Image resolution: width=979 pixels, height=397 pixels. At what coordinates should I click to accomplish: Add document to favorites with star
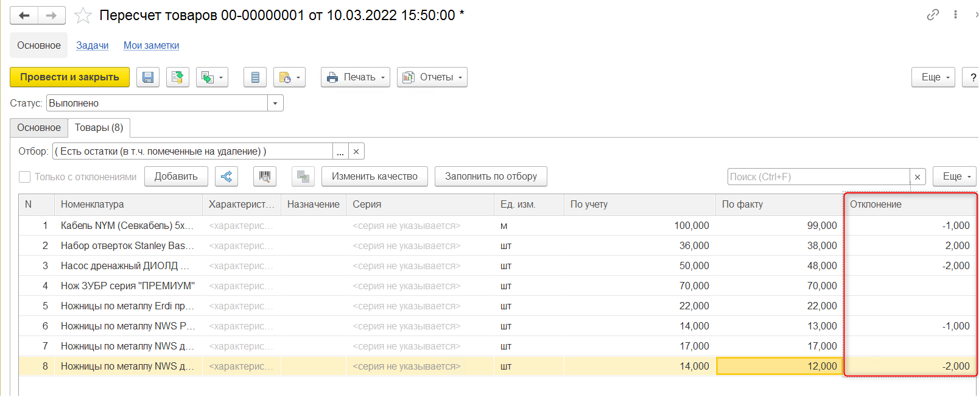coord(83,15)
